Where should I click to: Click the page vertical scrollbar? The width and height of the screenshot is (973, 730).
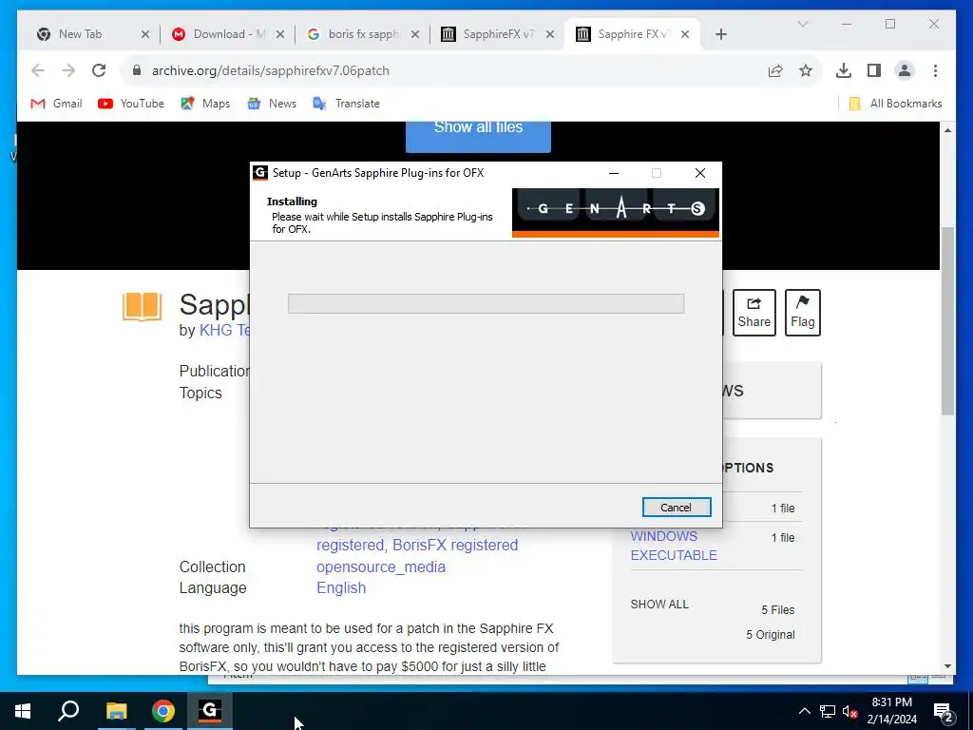(947, 321)
